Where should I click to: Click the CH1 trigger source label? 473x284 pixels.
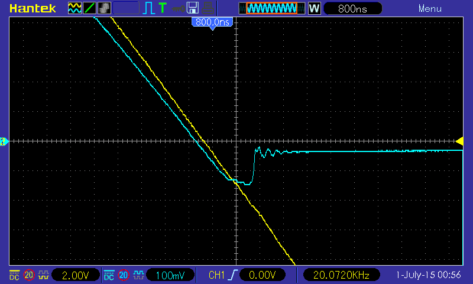[216, 275]
